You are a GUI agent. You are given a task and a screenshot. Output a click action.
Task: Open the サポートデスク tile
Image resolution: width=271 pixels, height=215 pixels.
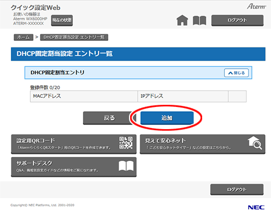coord(74,167)
